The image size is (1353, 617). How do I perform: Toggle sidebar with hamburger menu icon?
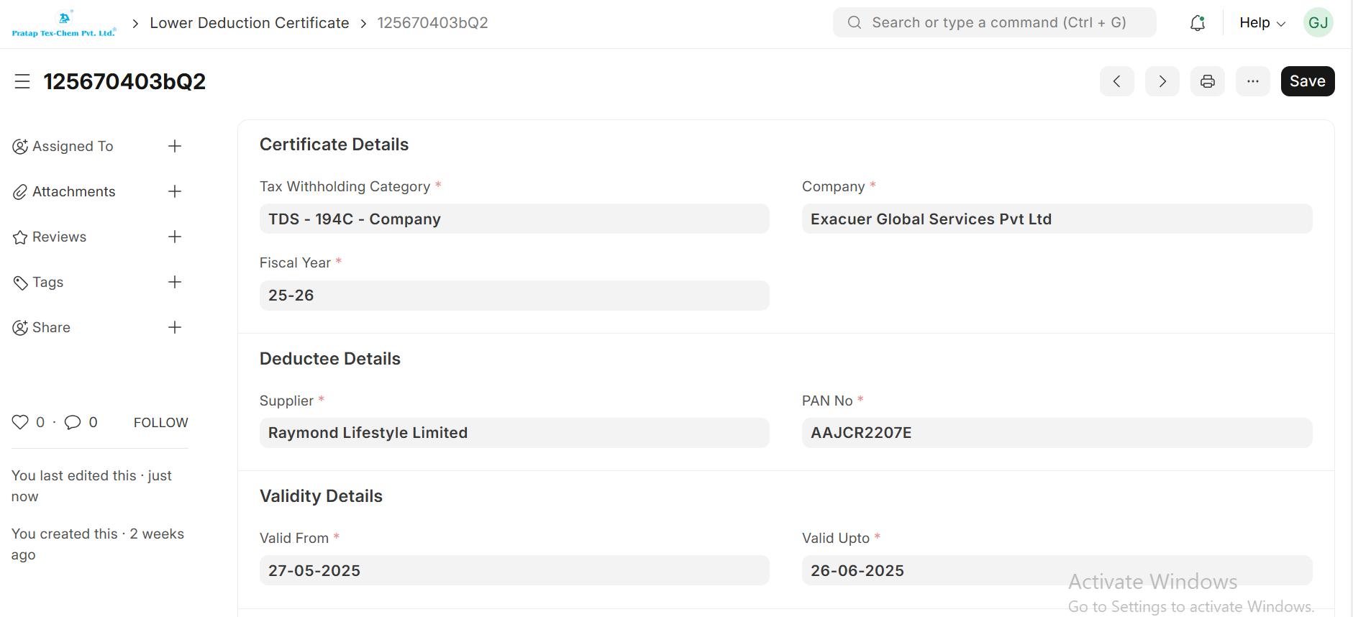point(22,81)
